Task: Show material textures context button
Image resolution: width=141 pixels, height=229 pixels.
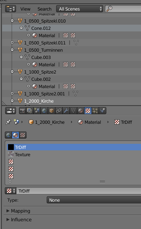Action: 15,135
